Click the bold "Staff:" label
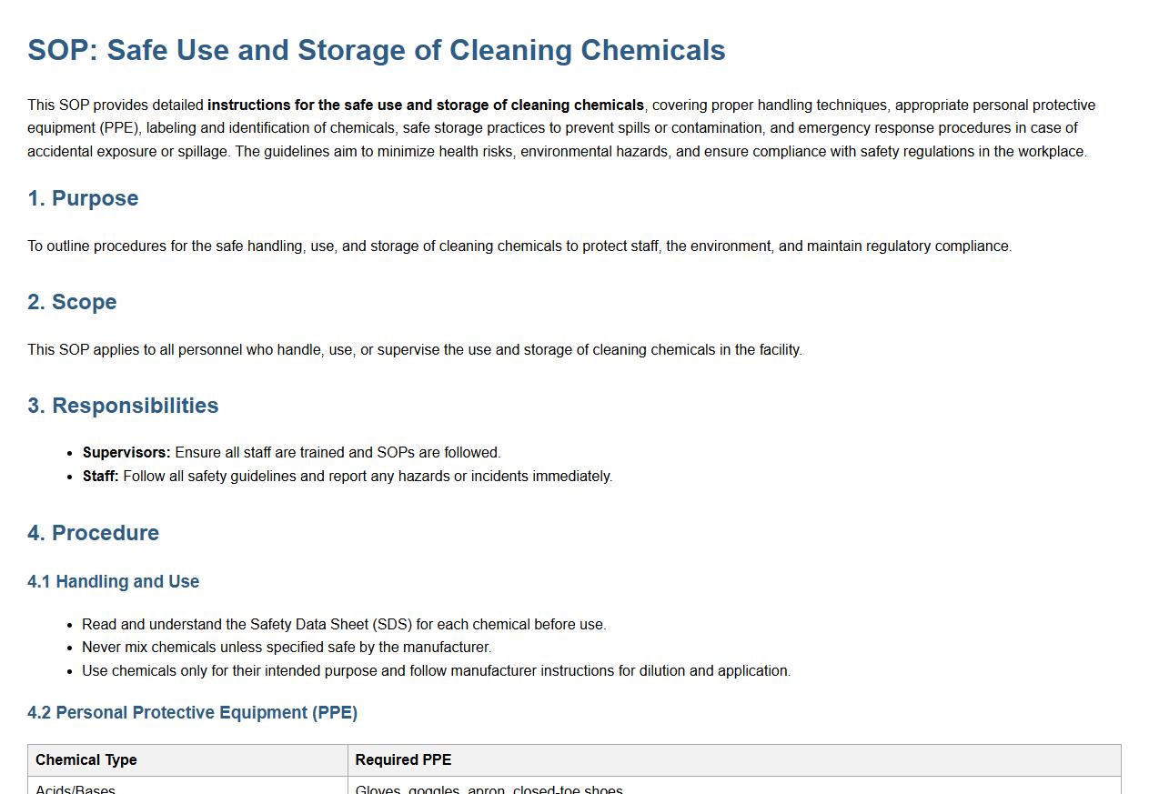Screen dimensions: 1149x794 click(100, 477)
